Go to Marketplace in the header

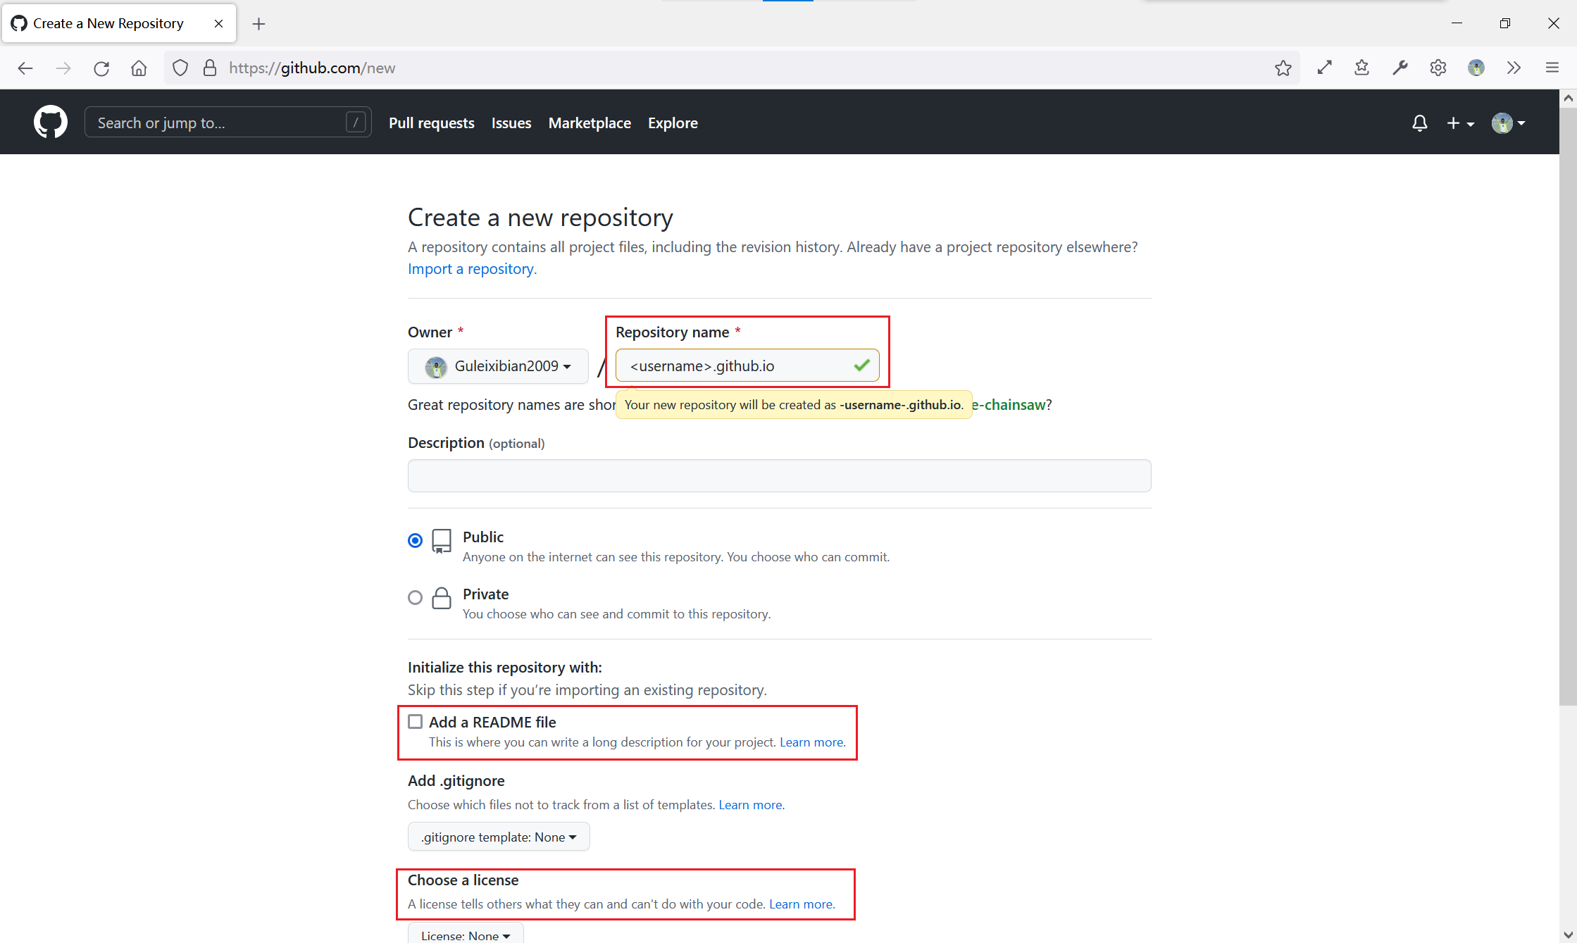(x=590, y=123)
